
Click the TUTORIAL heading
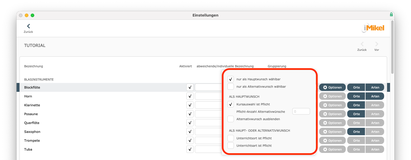(35, 45)
